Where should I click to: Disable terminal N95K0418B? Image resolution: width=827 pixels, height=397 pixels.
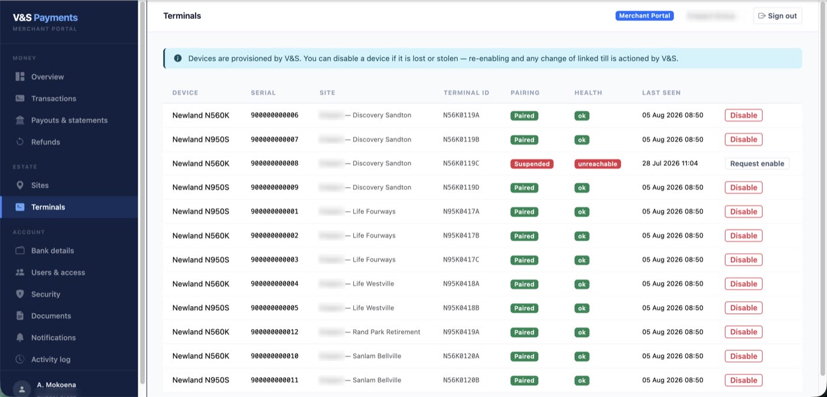[x=743, y=308]
